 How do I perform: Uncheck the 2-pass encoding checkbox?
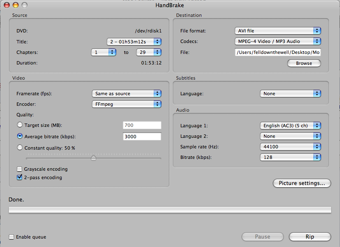pyautogui.click(x=19, y=177)
